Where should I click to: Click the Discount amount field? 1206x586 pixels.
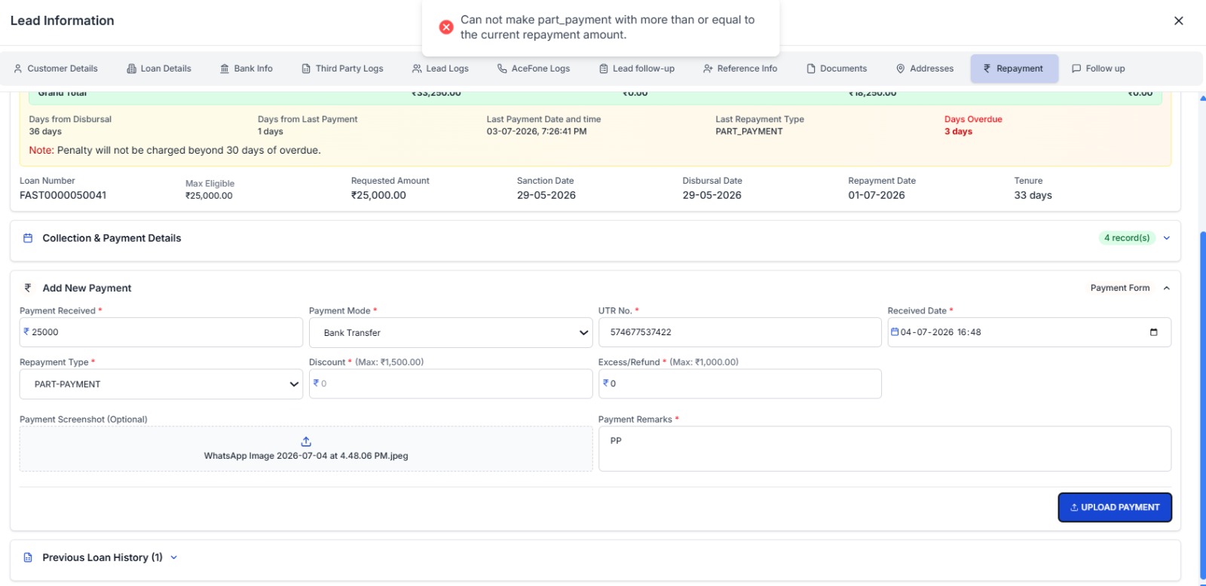click(451, 383)
